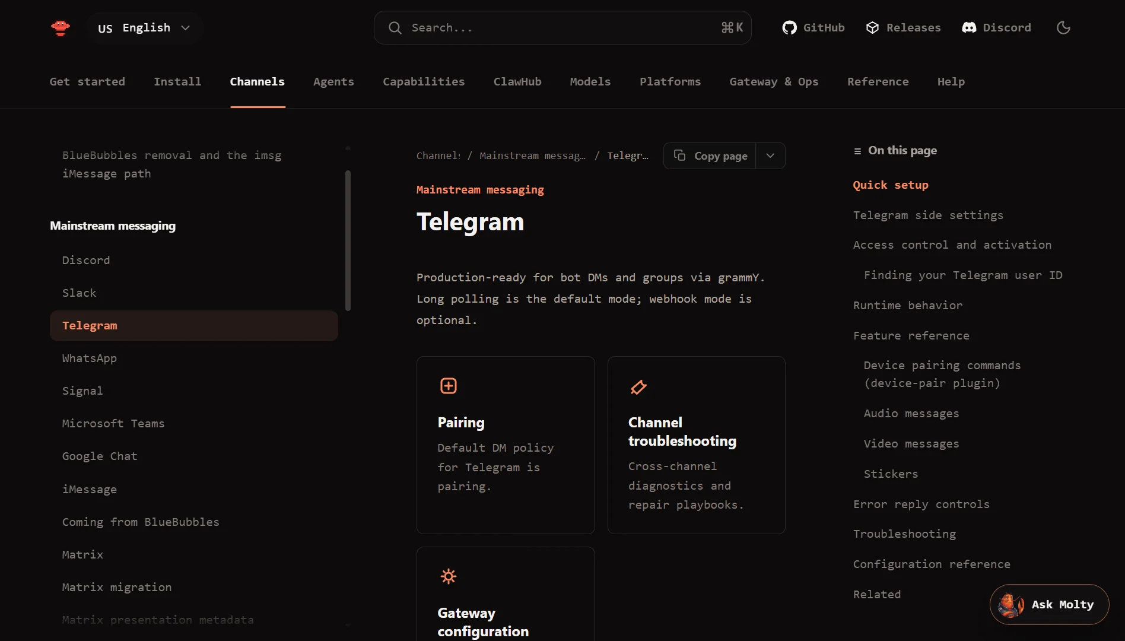Open the Releases link

[903, 28]
